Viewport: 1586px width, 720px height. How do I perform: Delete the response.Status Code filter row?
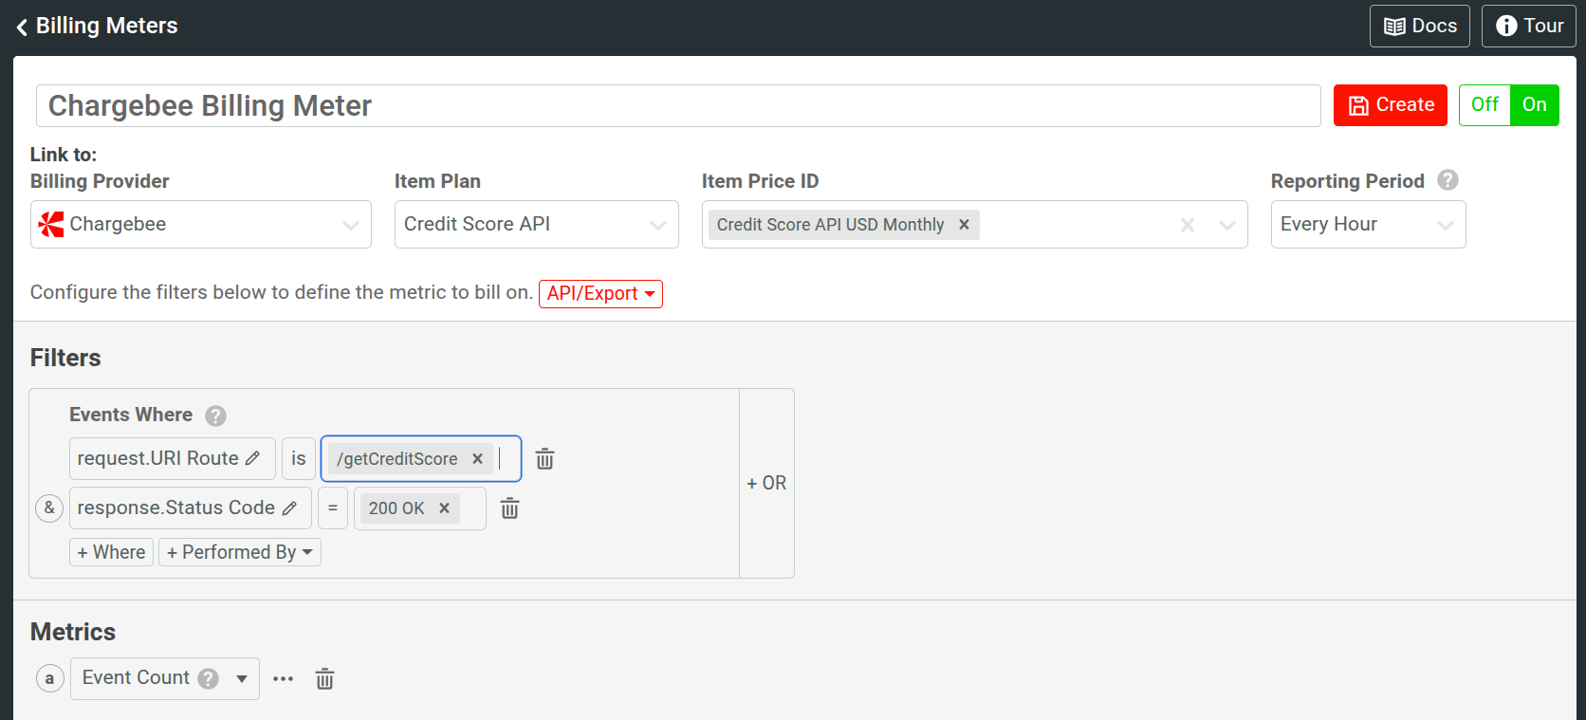[x=509, y=508]
